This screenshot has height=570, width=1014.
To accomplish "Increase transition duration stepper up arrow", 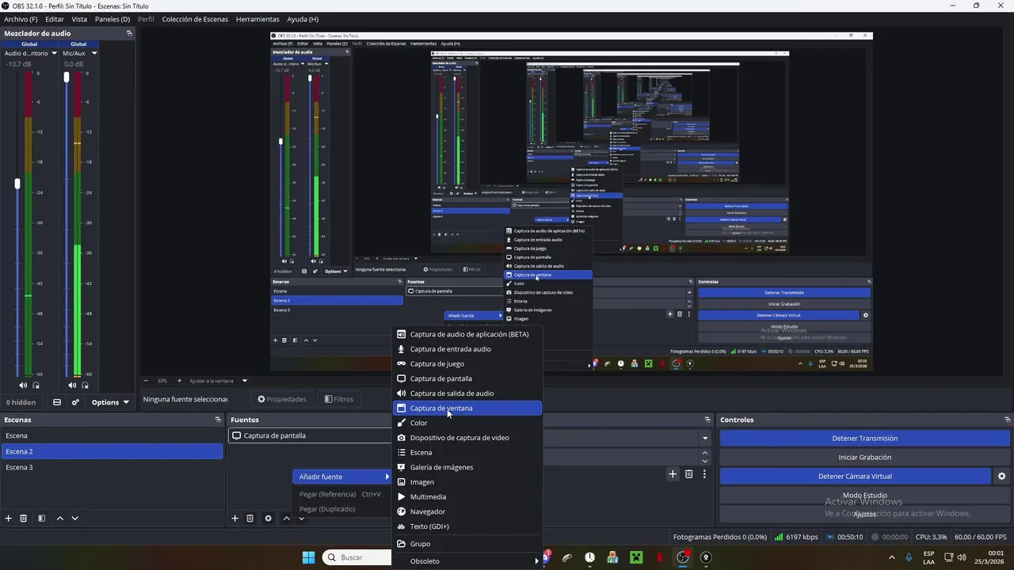I will point(705,454).
